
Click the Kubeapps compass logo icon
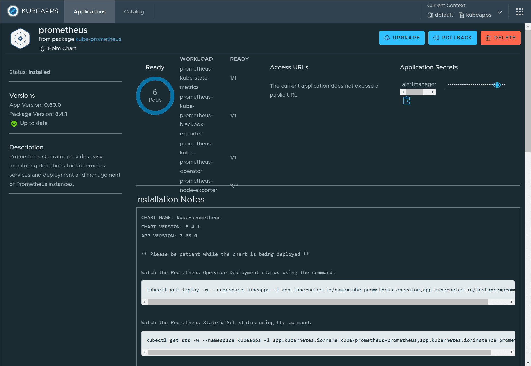13,11
